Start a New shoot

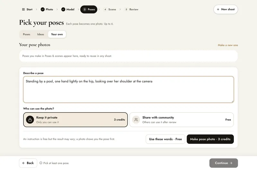226,9
